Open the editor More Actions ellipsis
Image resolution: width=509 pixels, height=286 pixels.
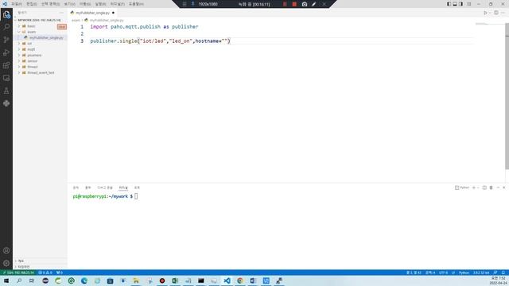click(x=503, y=13)
